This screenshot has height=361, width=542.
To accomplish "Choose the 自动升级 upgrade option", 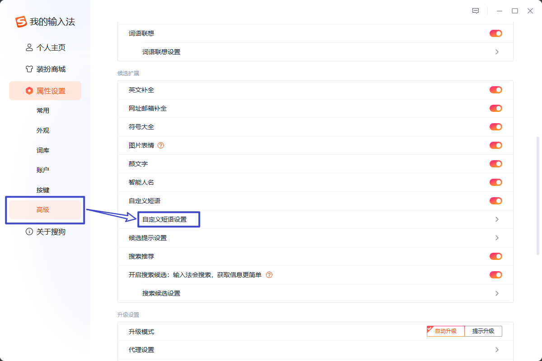I will pos(445,331).
